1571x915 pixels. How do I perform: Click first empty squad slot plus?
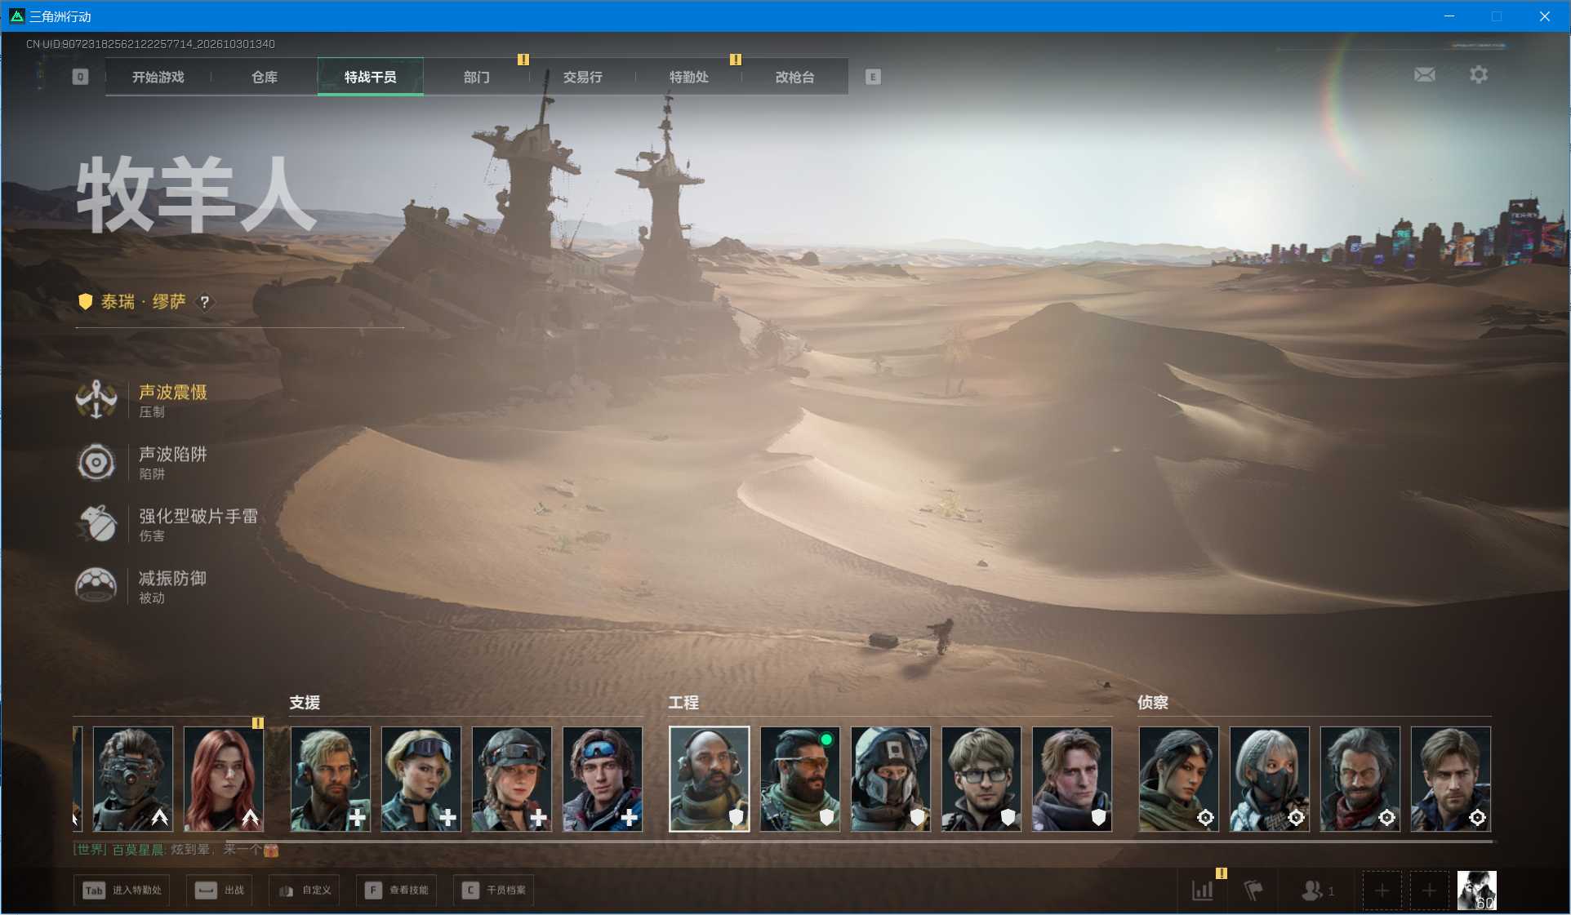(x=1382, y=891)
